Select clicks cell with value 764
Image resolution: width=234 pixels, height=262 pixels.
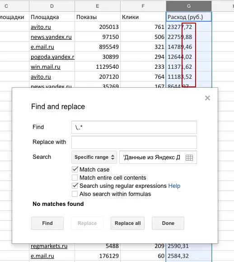coord(143,77)
